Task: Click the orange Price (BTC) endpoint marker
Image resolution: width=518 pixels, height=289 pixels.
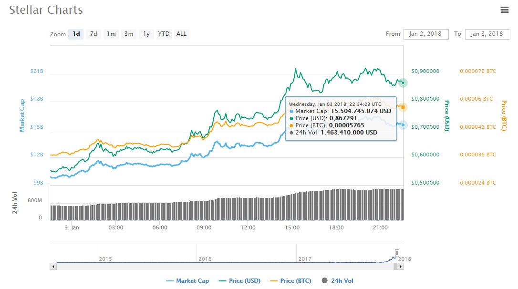Action: pyautogui.click(x=403, y=107)
